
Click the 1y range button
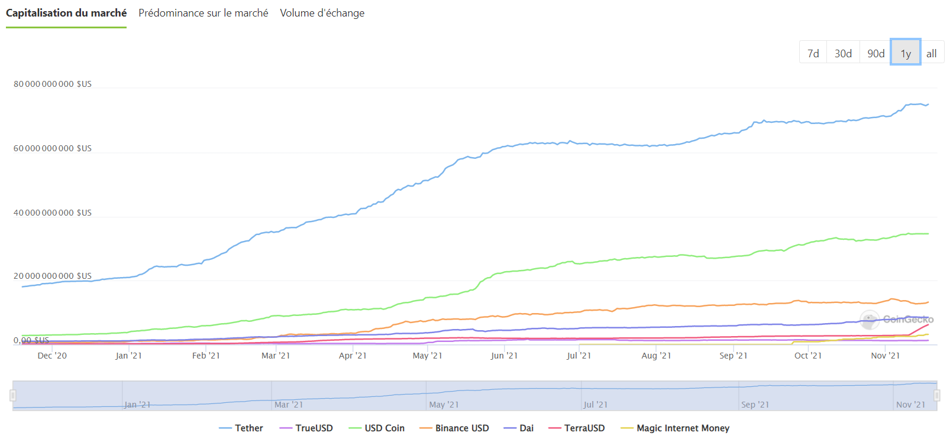[x=905, y=53]
